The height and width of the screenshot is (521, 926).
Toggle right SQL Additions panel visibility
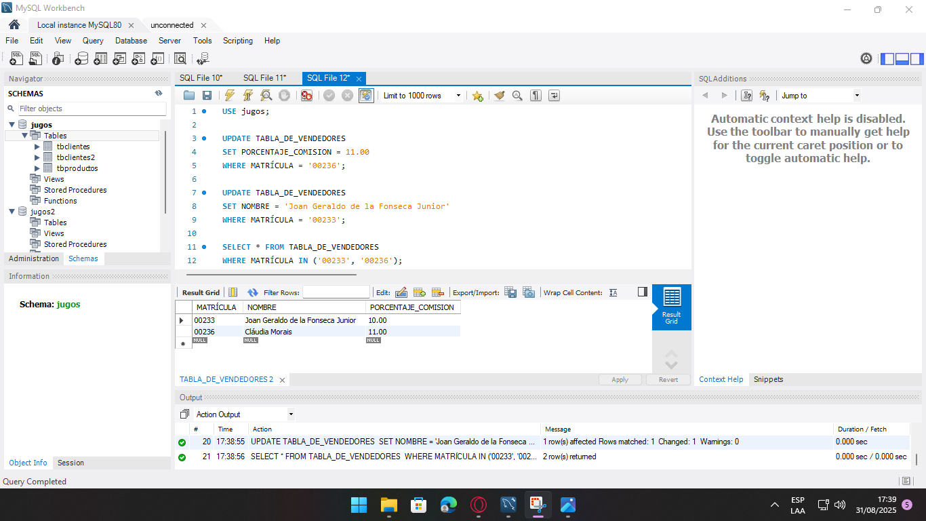coord(917,59)
